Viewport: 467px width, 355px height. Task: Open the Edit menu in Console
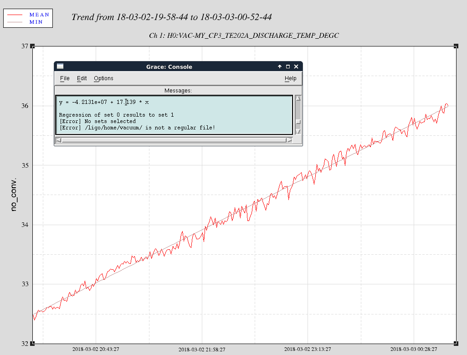coord(82,78)
